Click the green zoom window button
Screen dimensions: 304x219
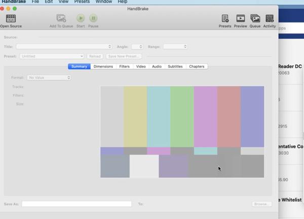[x=15, y=9]
